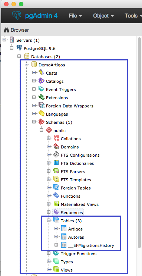This screenshot has height=276, width=142.
Task: Click the Browser binoculars icon
Action: (x=6, y=30)
